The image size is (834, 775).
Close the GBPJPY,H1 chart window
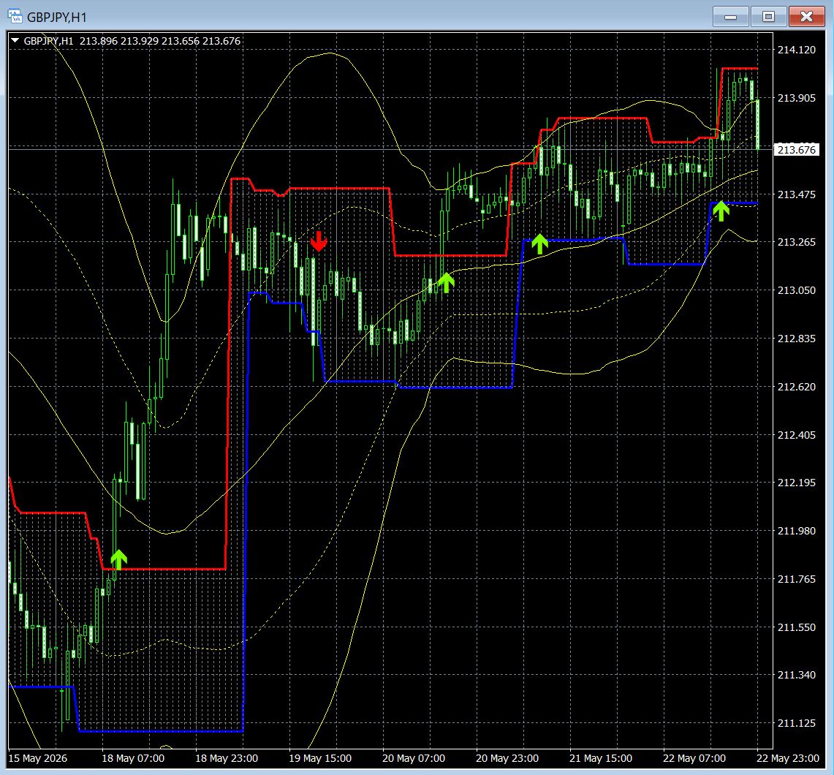pyautogui.click(x=806, y=17)
